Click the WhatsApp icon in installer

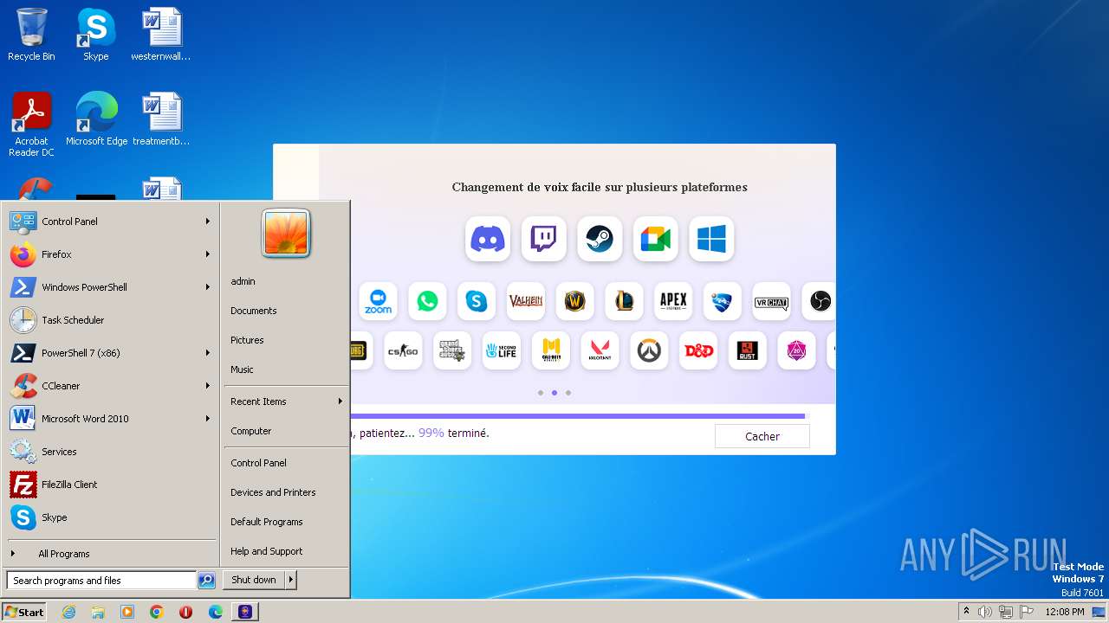427,301
